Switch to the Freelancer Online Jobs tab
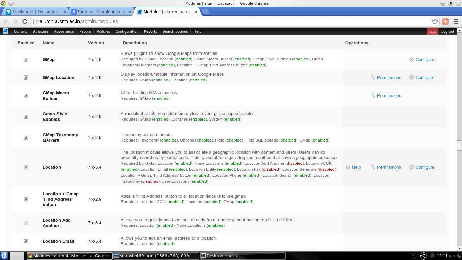Viewport: 462px width, 260px height. (x=36, y=12)
